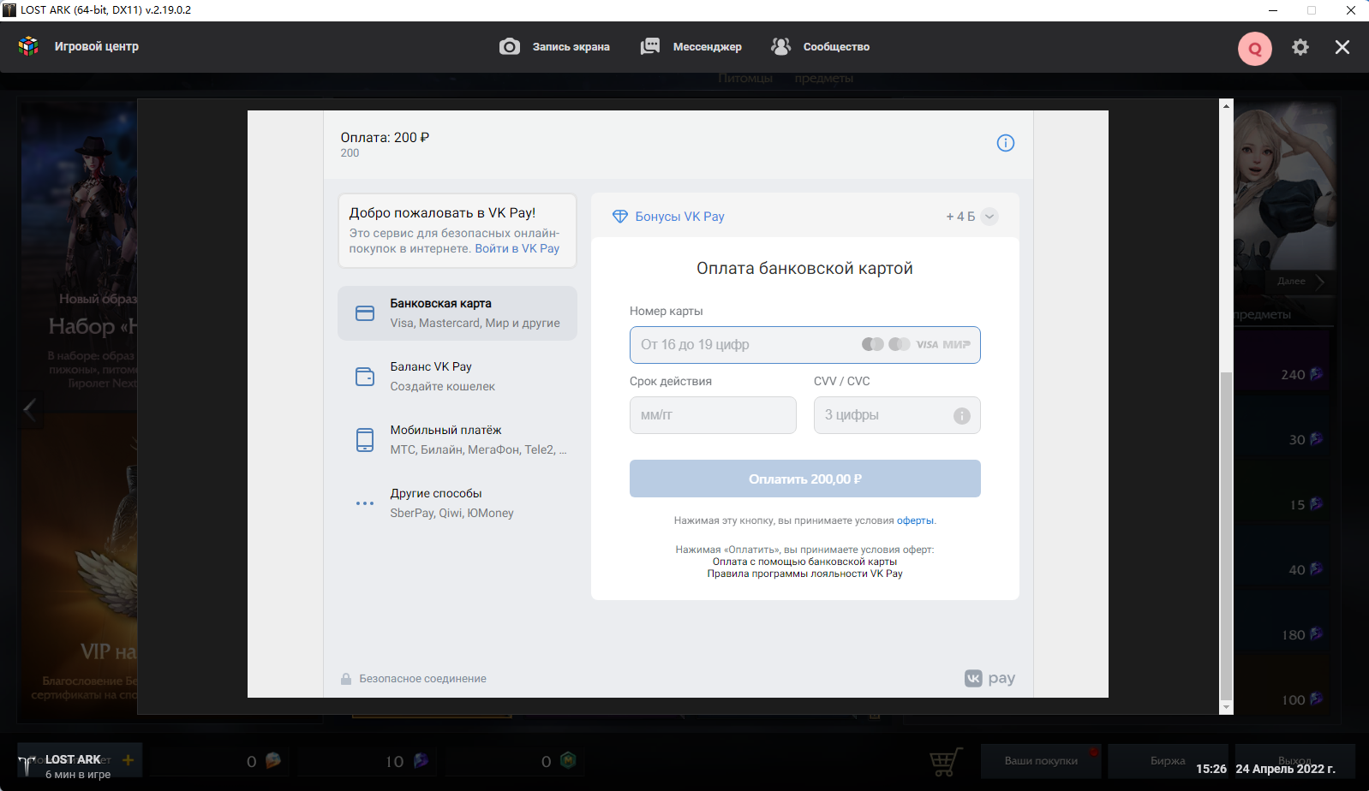Select the Bank card payment method
1369x791 pixels.
(x=457, y=313)
